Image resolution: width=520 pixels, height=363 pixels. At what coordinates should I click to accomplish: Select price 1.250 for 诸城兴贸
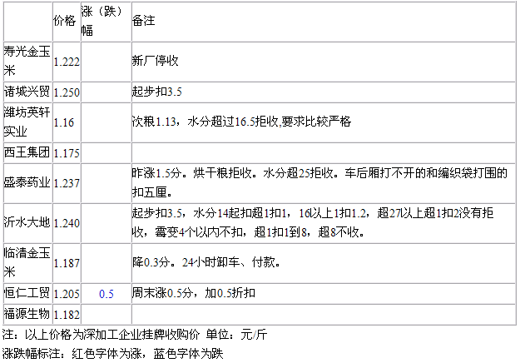click(x=67, y=92)
